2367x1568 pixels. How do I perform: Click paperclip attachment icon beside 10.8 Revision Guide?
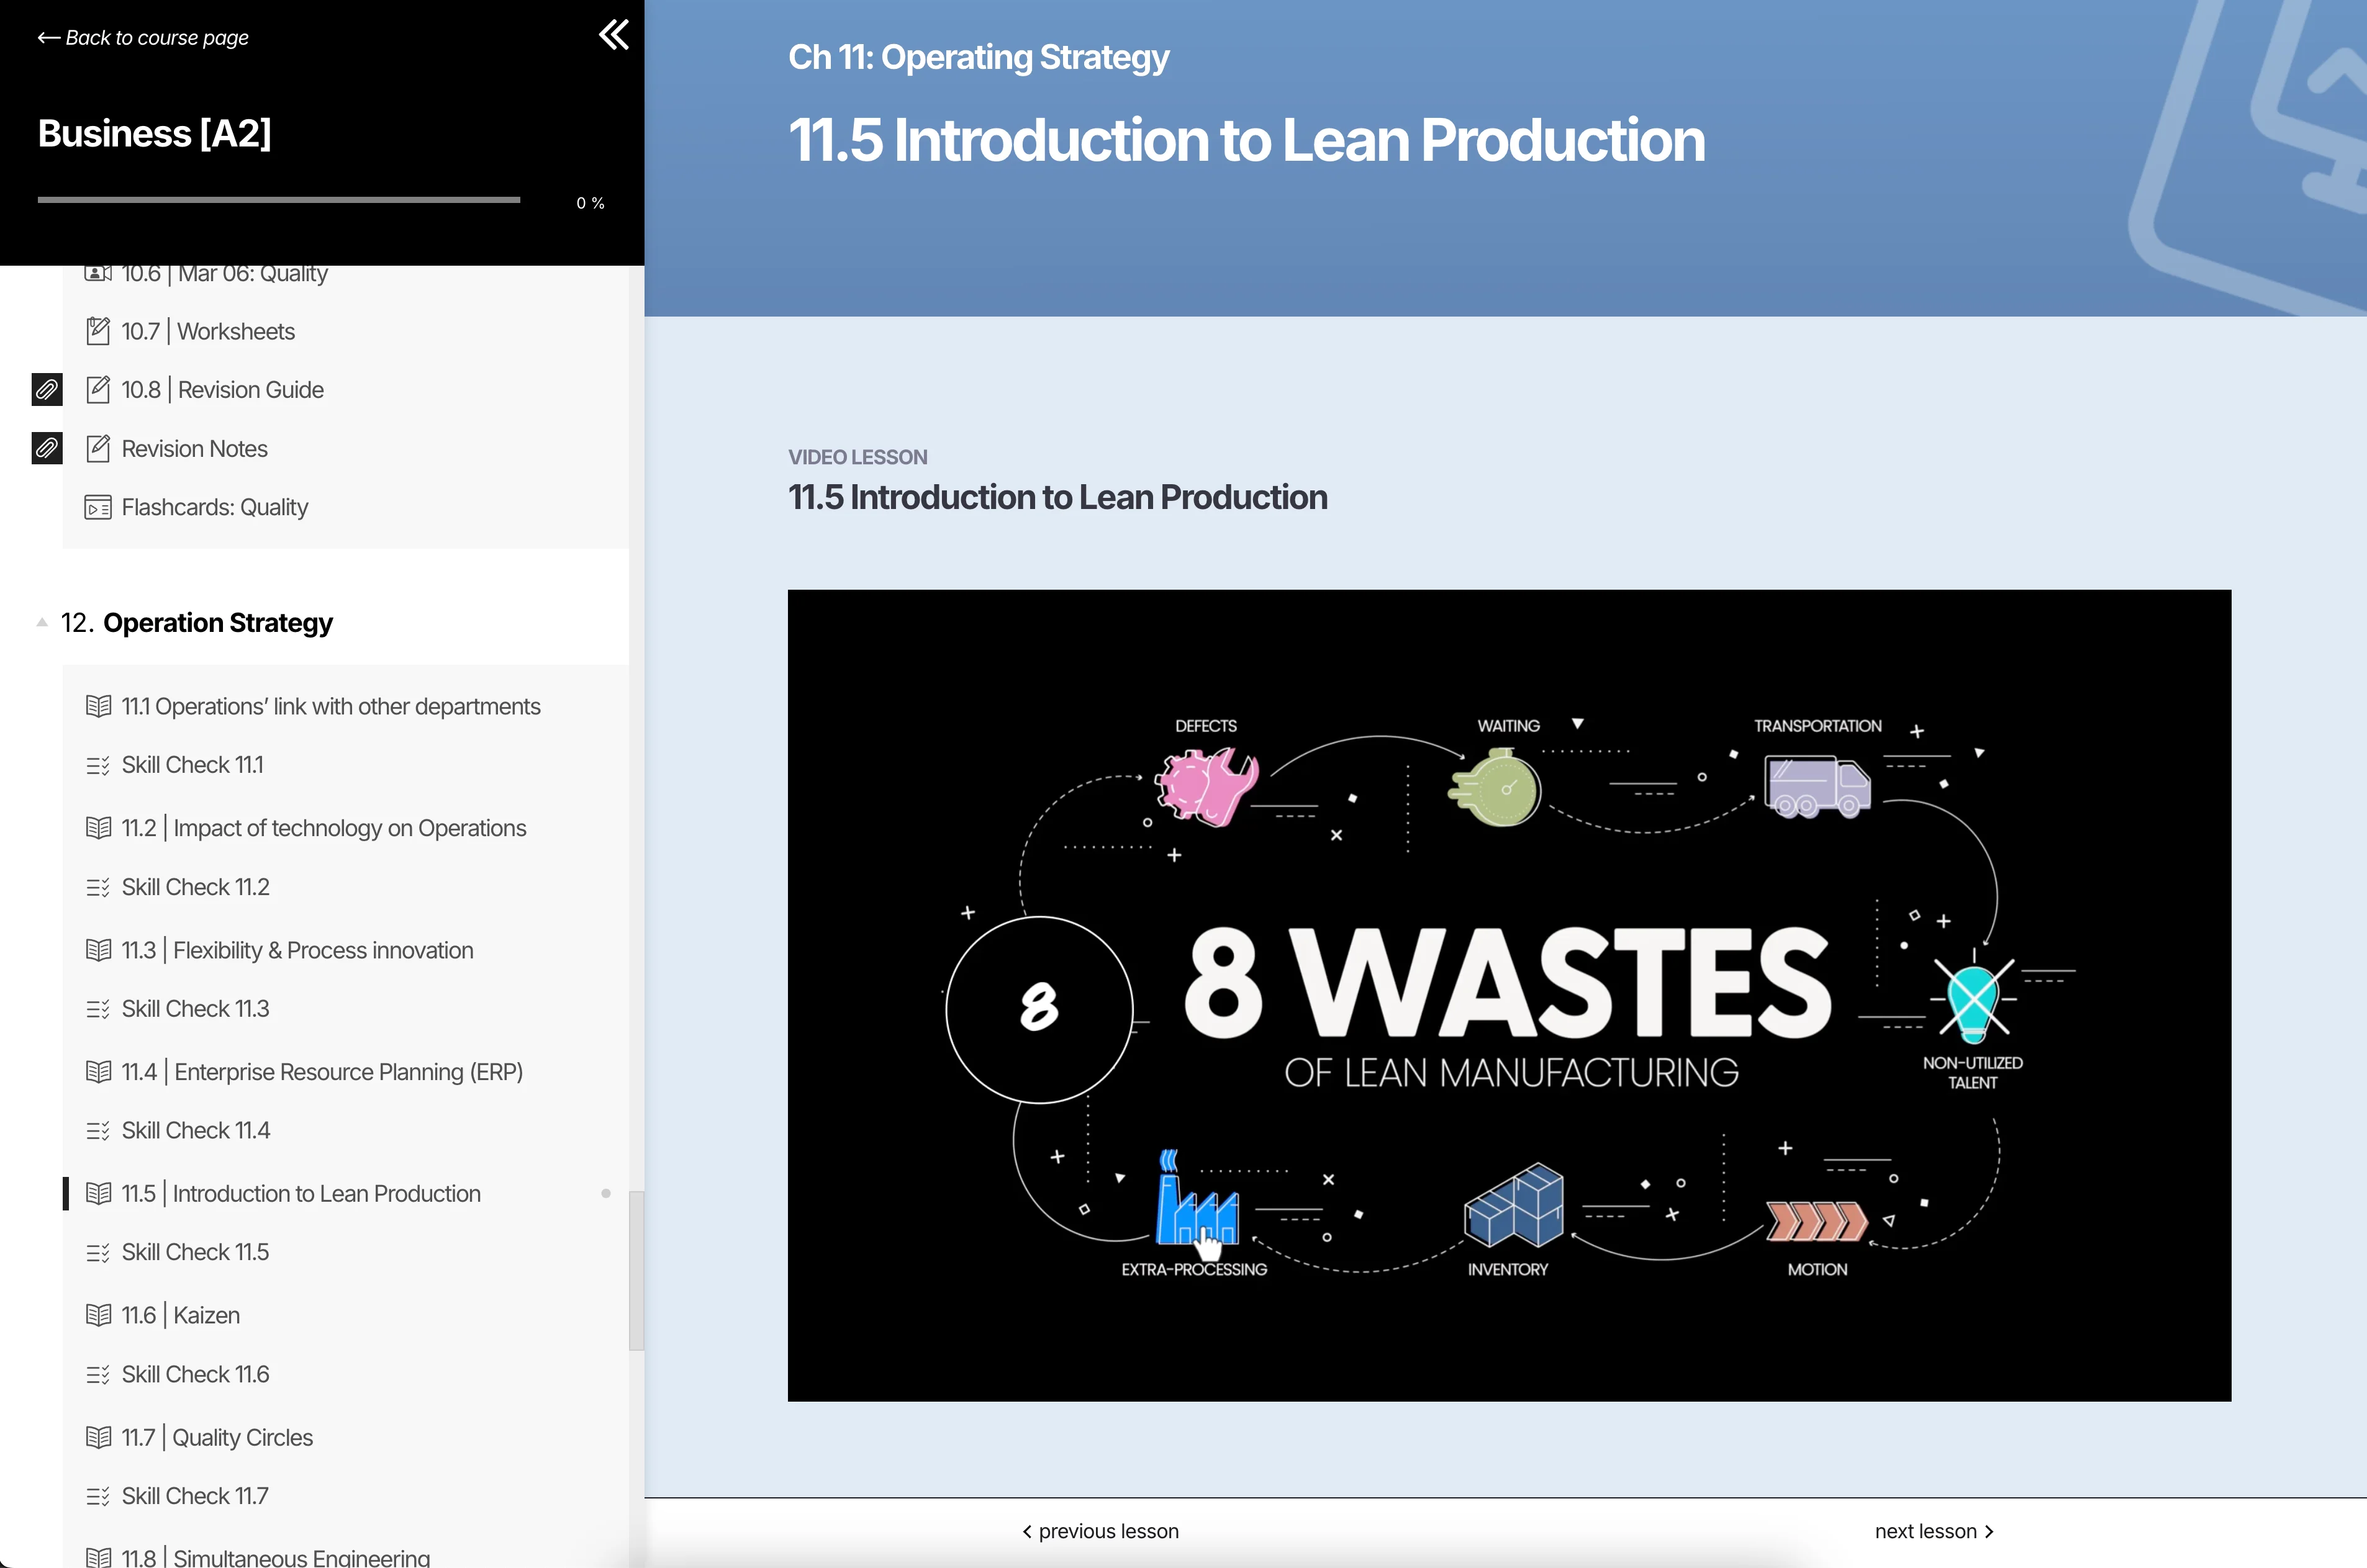pos(47,389)
